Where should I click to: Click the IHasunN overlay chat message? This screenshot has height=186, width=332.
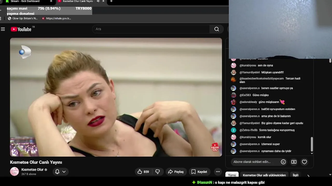[x=228, y=182]
